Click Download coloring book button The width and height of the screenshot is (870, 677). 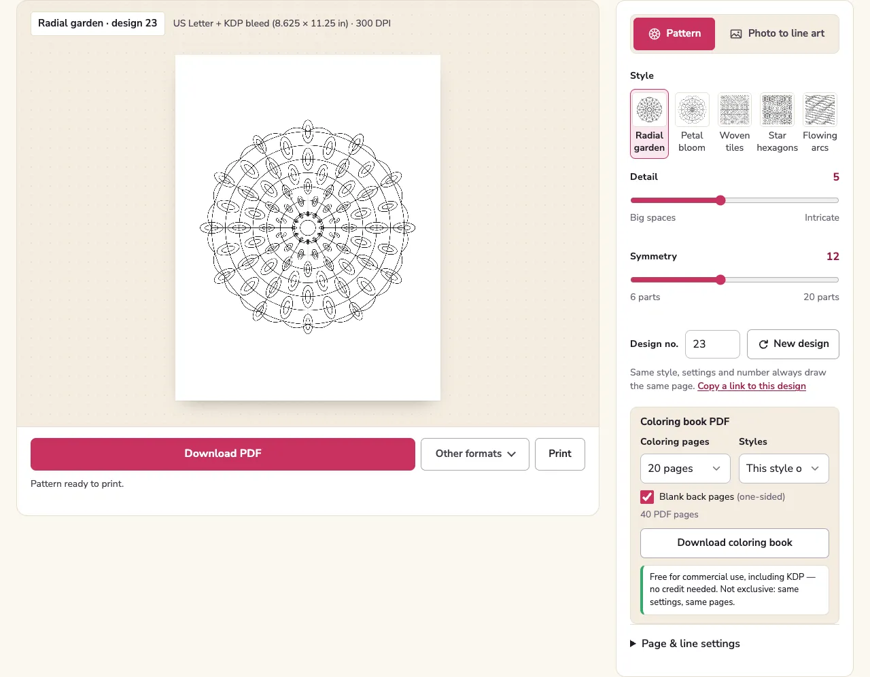click(735, 543)
